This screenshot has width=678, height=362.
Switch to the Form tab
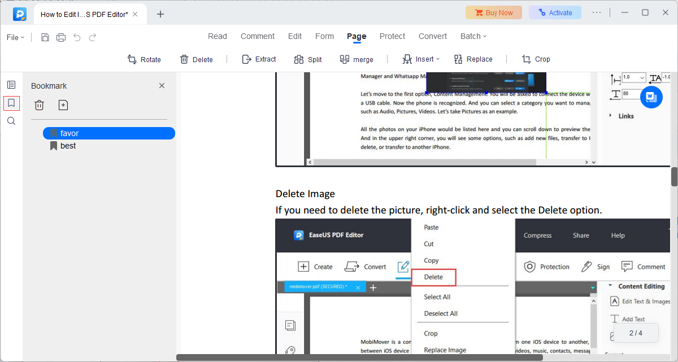(x=324, y=36)
